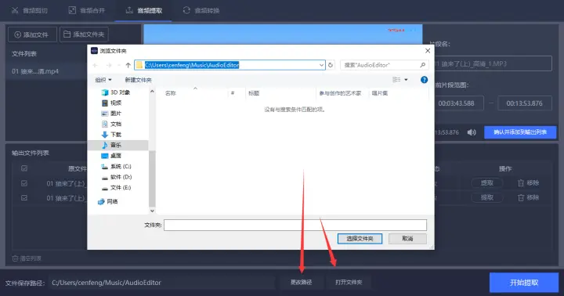Go up one folder level in dialog
The width and height of the screenshot is (564, 296).
pos(128,65)
